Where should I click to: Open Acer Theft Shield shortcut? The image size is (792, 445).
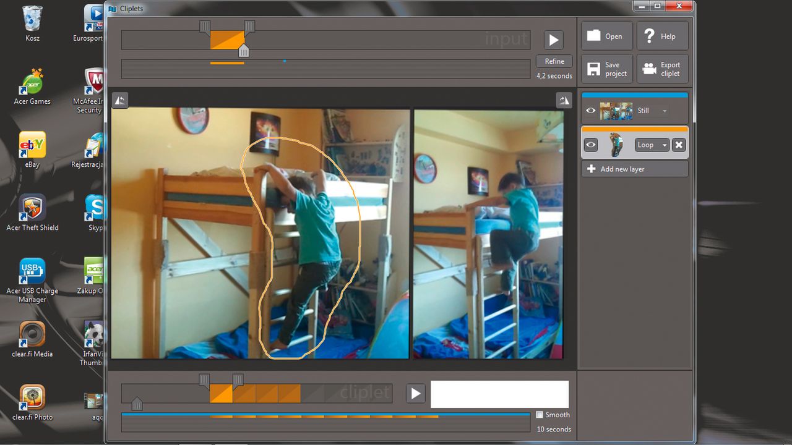point(32,213)
